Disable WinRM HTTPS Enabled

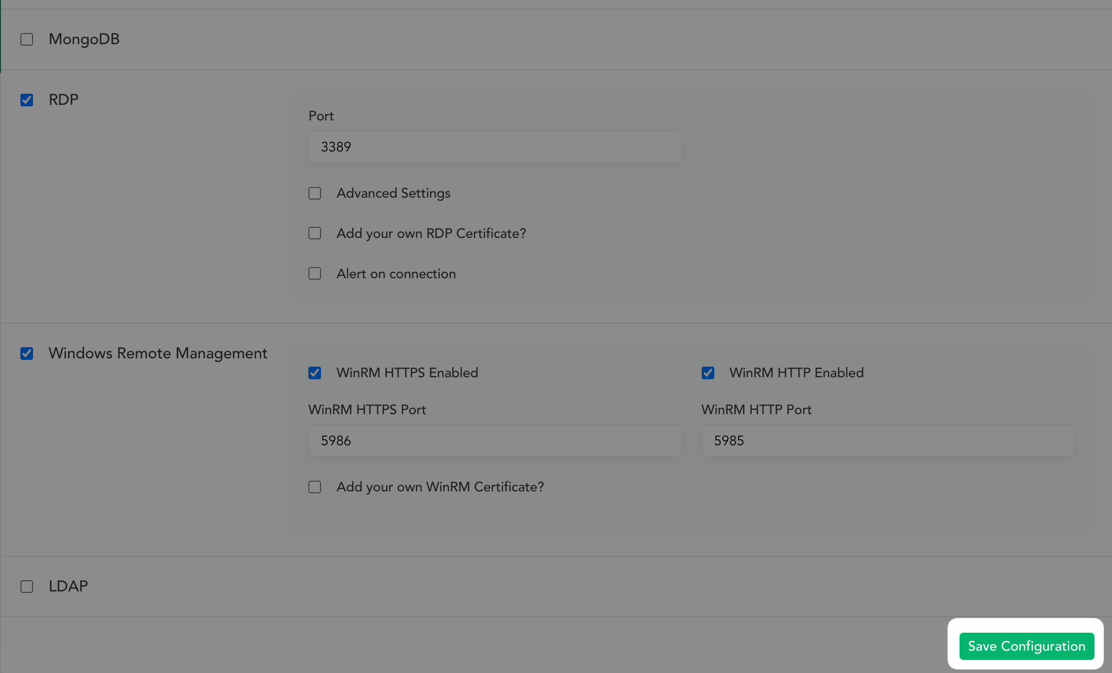click(x=315, y=372)
